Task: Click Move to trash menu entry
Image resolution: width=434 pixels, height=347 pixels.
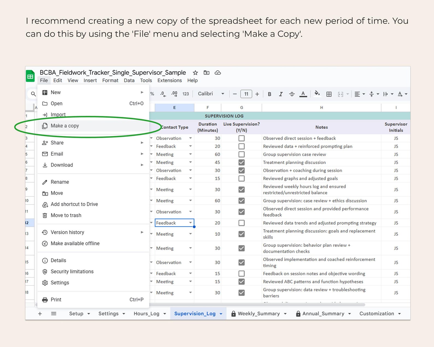Action: (x=93, y=215)
